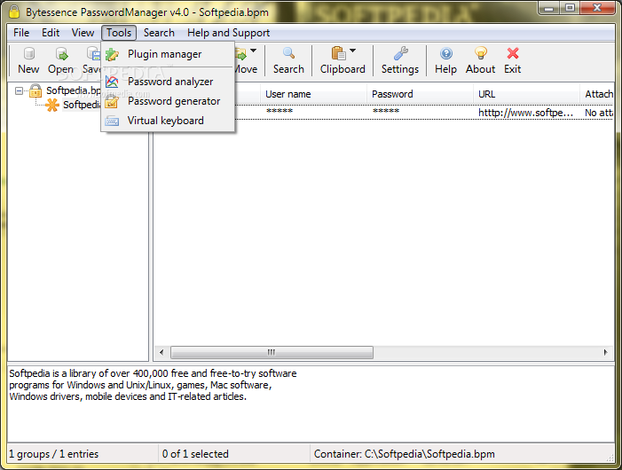
Task: Click the Password analyzer chart icon
Action: tap(113, 82)
